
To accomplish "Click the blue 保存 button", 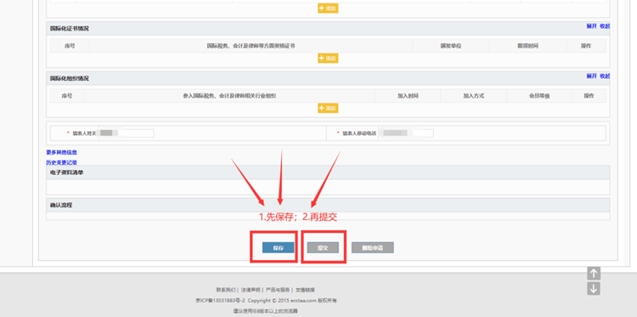I will [278, 247].
